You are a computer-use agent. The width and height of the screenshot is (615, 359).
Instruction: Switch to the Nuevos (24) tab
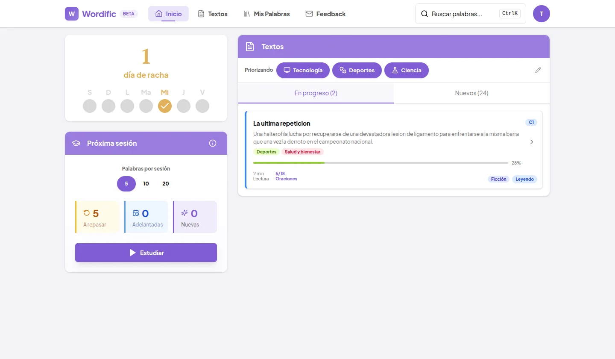pyautogui.click(x=471, y=93)
